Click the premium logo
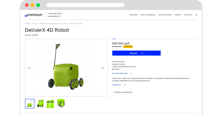Viewport: 222px width, 116px height. 34,15
